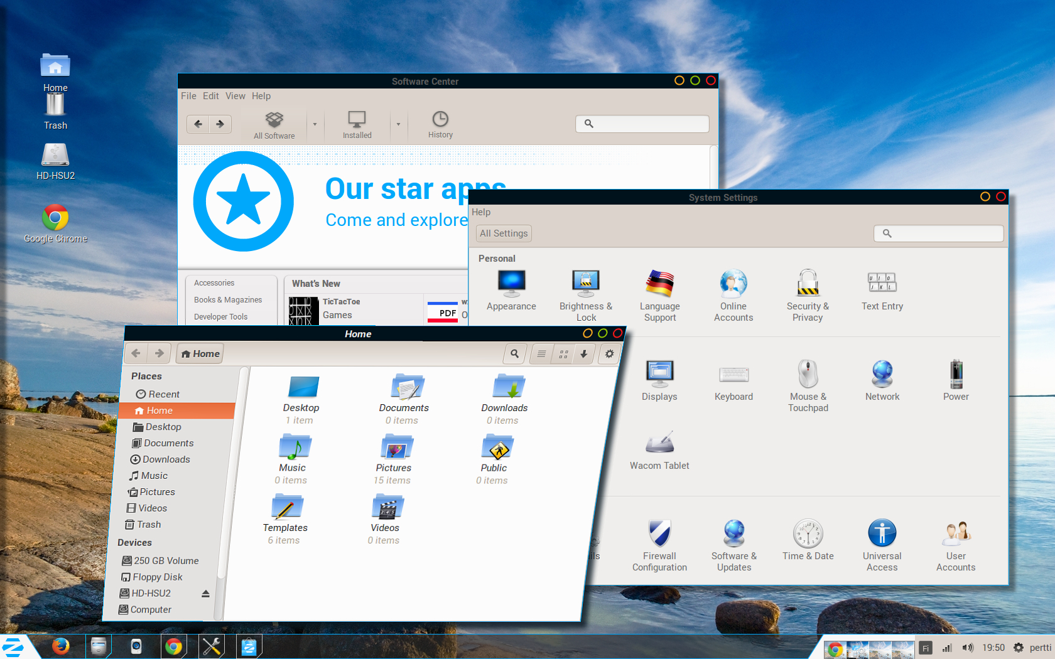
Task: Open Wacom Tablet settings
Action: click(x=659, y=449)
